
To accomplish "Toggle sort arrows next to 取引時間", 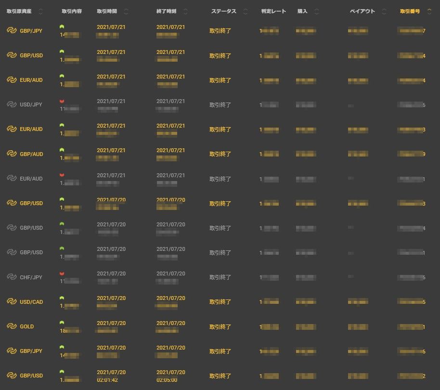I will click(x=126, y=11).
